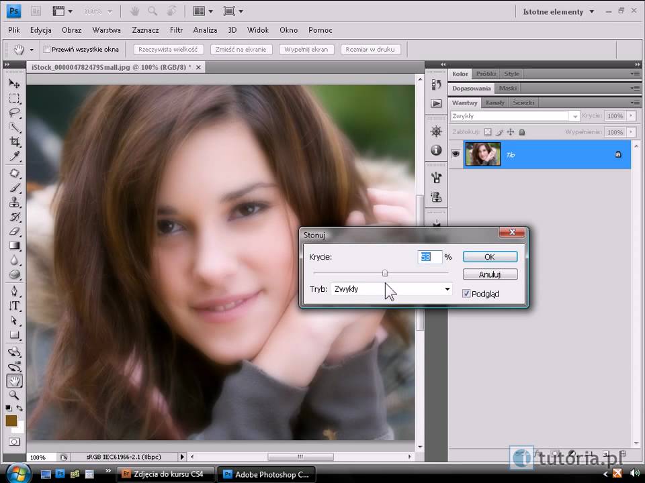The width and height of the screenshot is (645, 483).
Task: Toggle lock transparent pixels
Action: [488, 132]
